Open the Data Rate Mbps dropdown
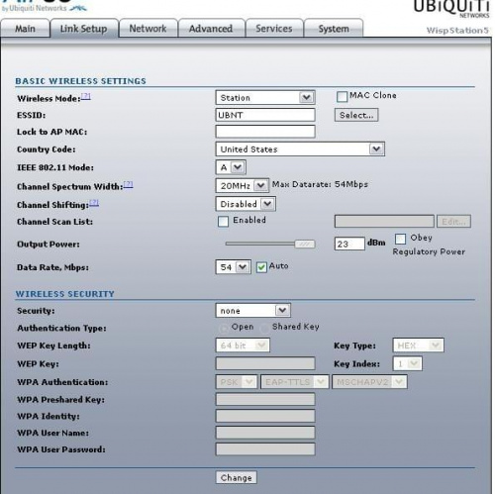Screen dimensions: 495x494 pyautogui.click(x=233, y=267)
